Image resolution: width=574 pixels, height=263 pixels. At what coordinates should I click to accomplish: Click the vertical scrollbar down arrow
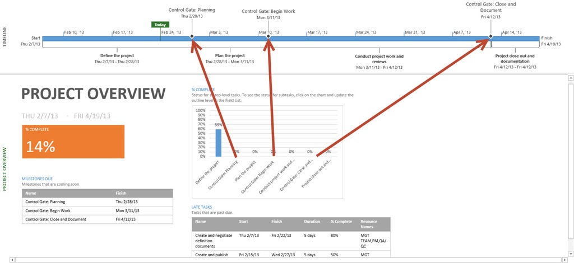(x=570, y=254)
